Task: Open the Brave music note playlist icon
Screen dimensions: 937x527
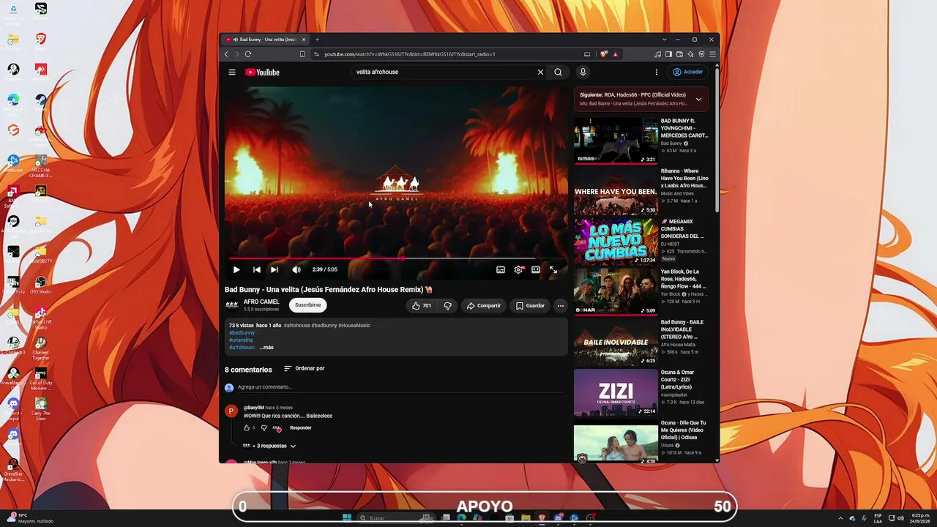Action: coord(657,54)
